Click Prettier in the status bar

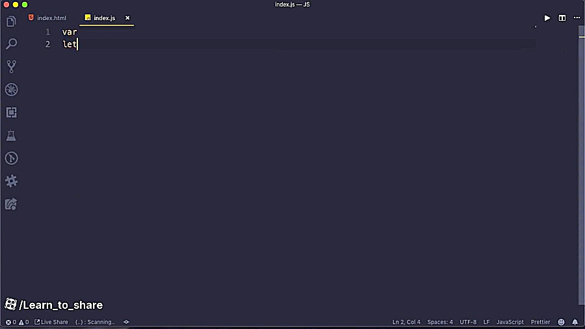[540, 322]
